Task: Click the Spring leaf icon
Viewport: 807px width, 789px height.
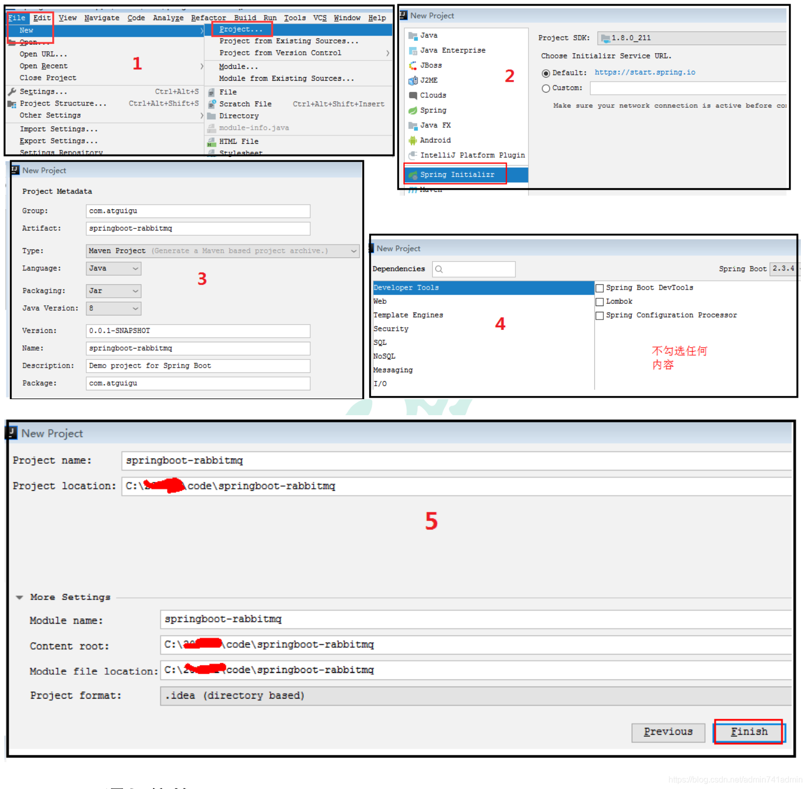Action: [x=413, y=110]
